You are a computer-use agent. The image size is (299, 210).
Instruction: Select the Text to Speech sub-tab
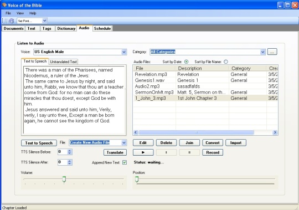(x=35, y=61)
